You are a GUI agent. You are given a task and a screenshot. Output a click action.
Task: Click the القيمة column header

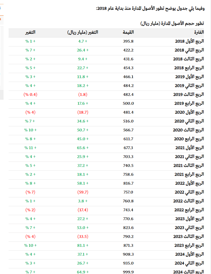click(128, 32)
